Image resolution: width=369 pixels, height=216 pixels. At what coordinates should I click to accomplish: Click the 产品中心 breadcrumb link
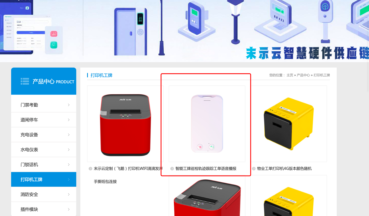pyautogui.click(x=303, y=75)
